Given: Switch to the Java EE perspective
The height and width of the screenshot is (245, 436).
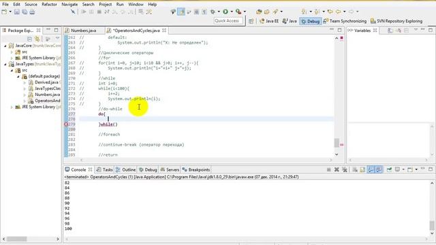Looking at the screenshot, I should click(269, 21).
